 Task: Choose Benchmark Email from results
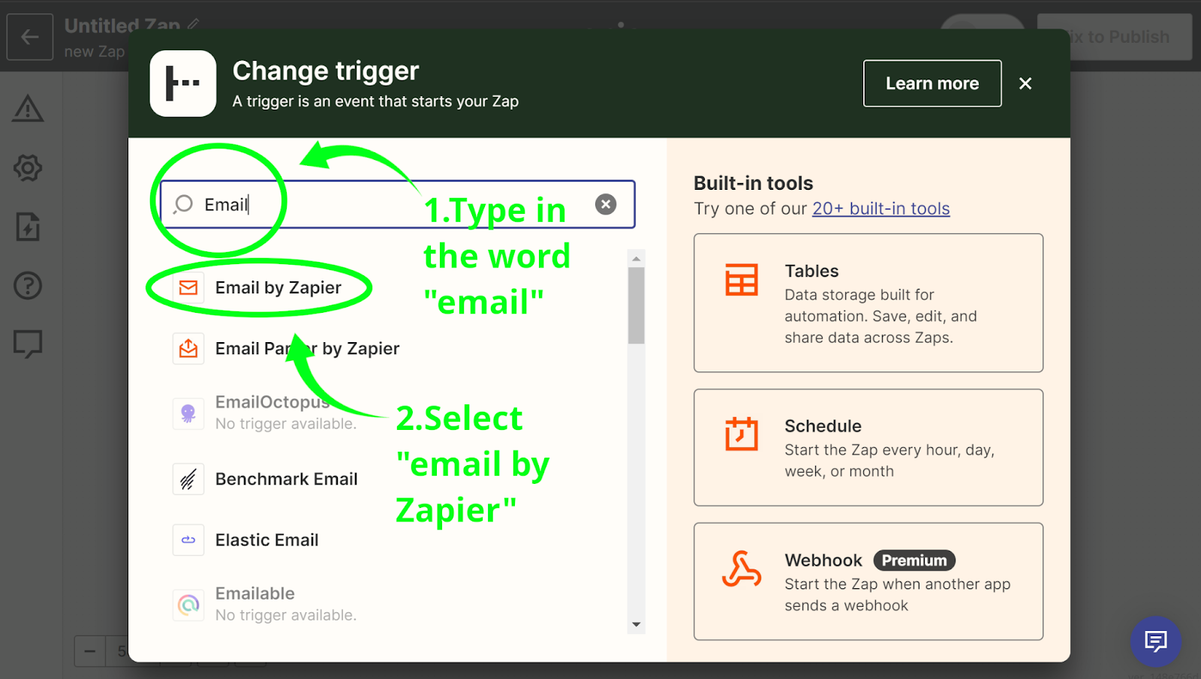(x=286, y=479)
